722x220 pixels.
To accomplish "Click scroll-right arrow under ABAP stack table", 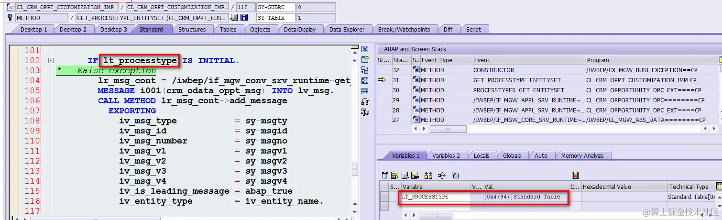I will pyautogui.click(x=423, y=129).
